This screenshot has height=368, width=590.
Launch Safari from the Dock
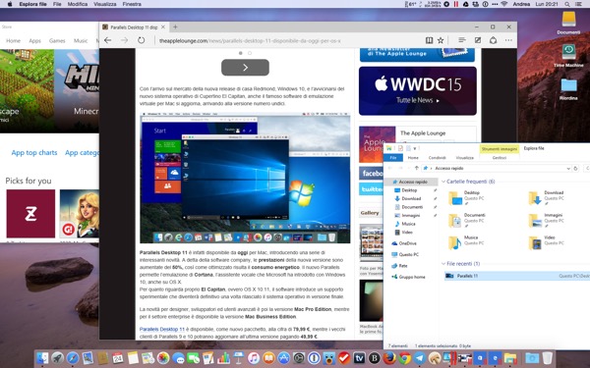point(73,358)
